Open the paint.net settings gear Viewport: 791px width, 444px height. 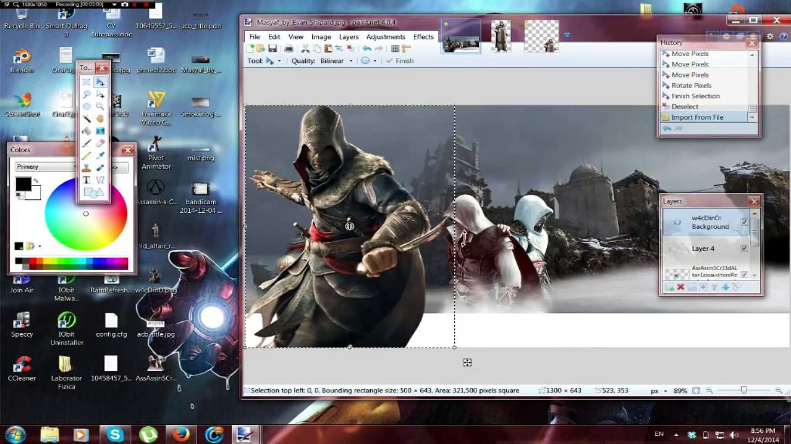[x=770, y=37]
